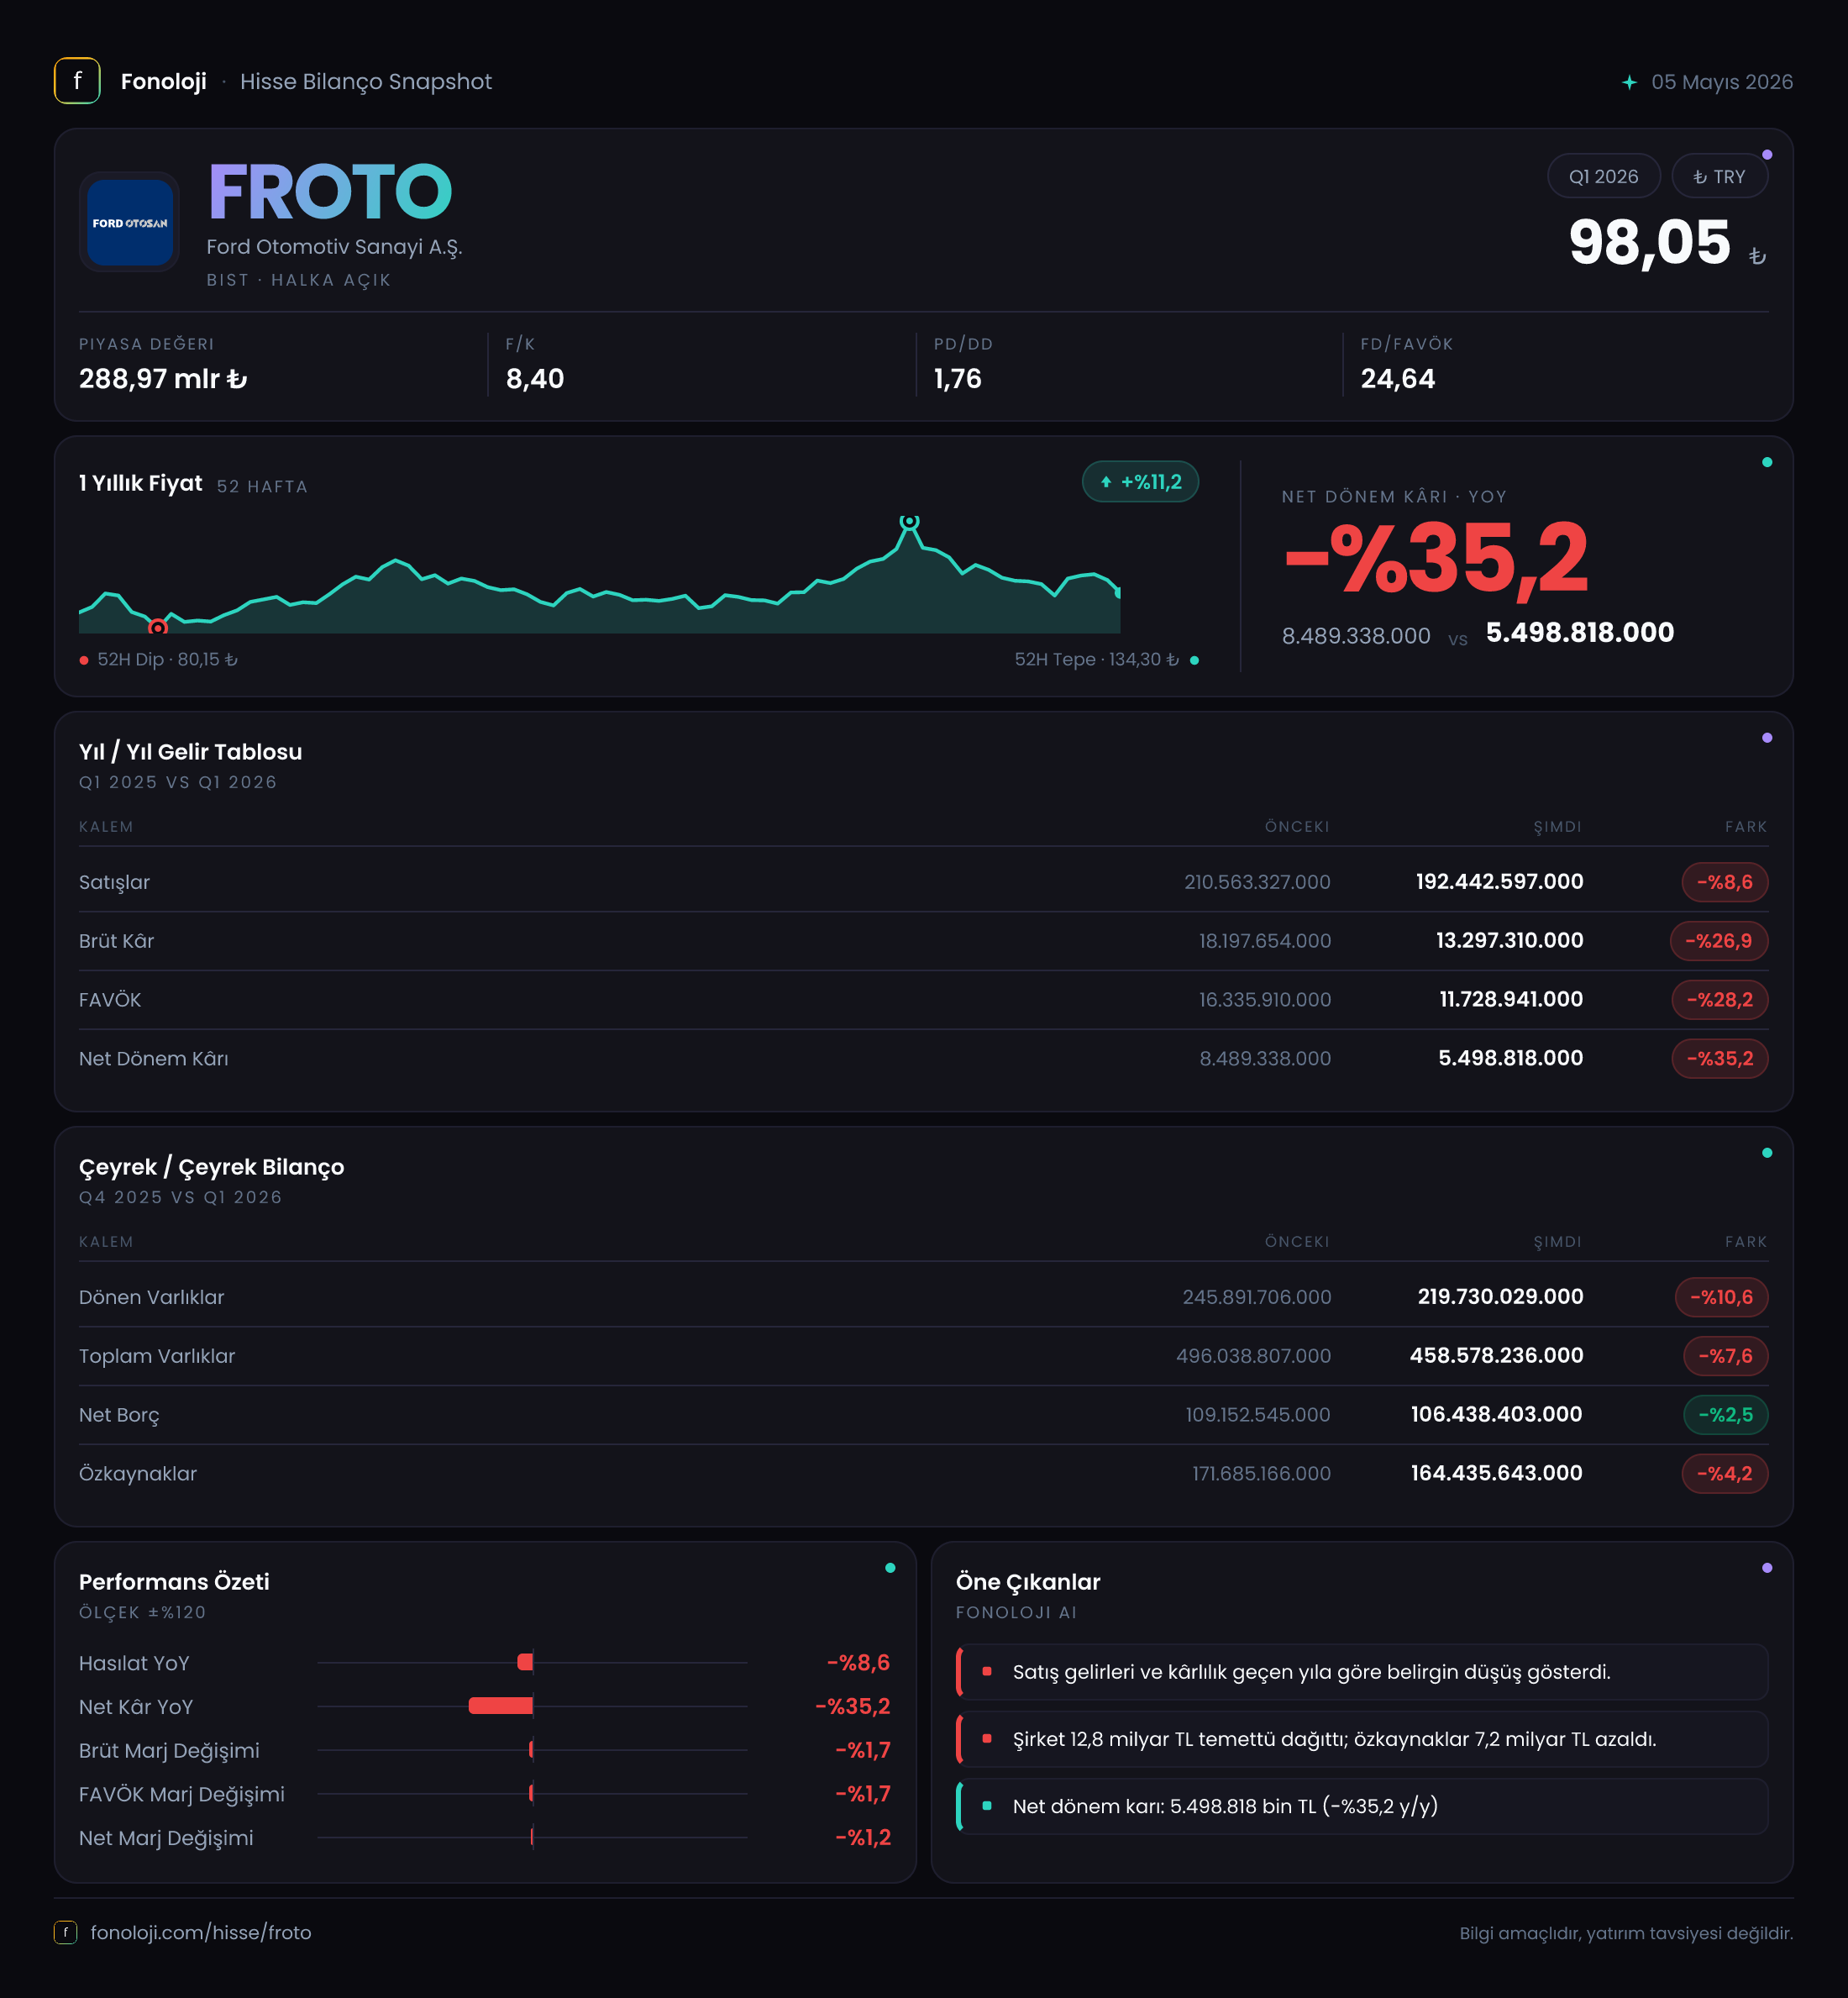Click the -%10,6 badge for Dönen Varlıklar
This screenshot has width=1848, height=1998.
1721,1297
